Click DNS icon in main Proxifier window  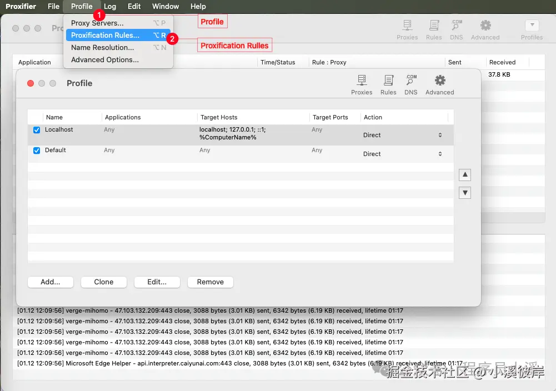click(457, 30)
